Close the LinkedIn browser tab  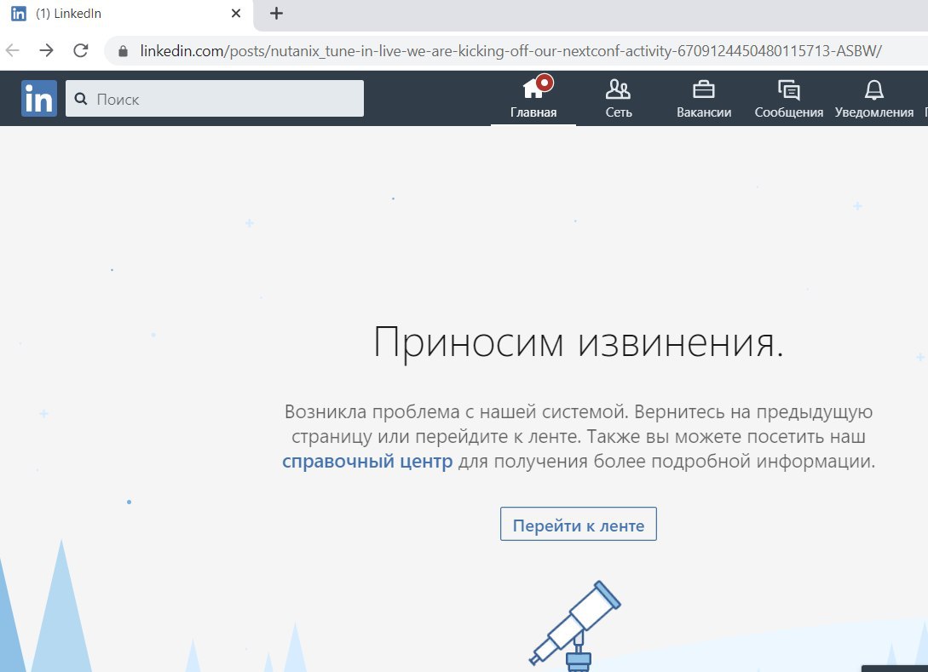pyautogui.click(x=235, y=13)
